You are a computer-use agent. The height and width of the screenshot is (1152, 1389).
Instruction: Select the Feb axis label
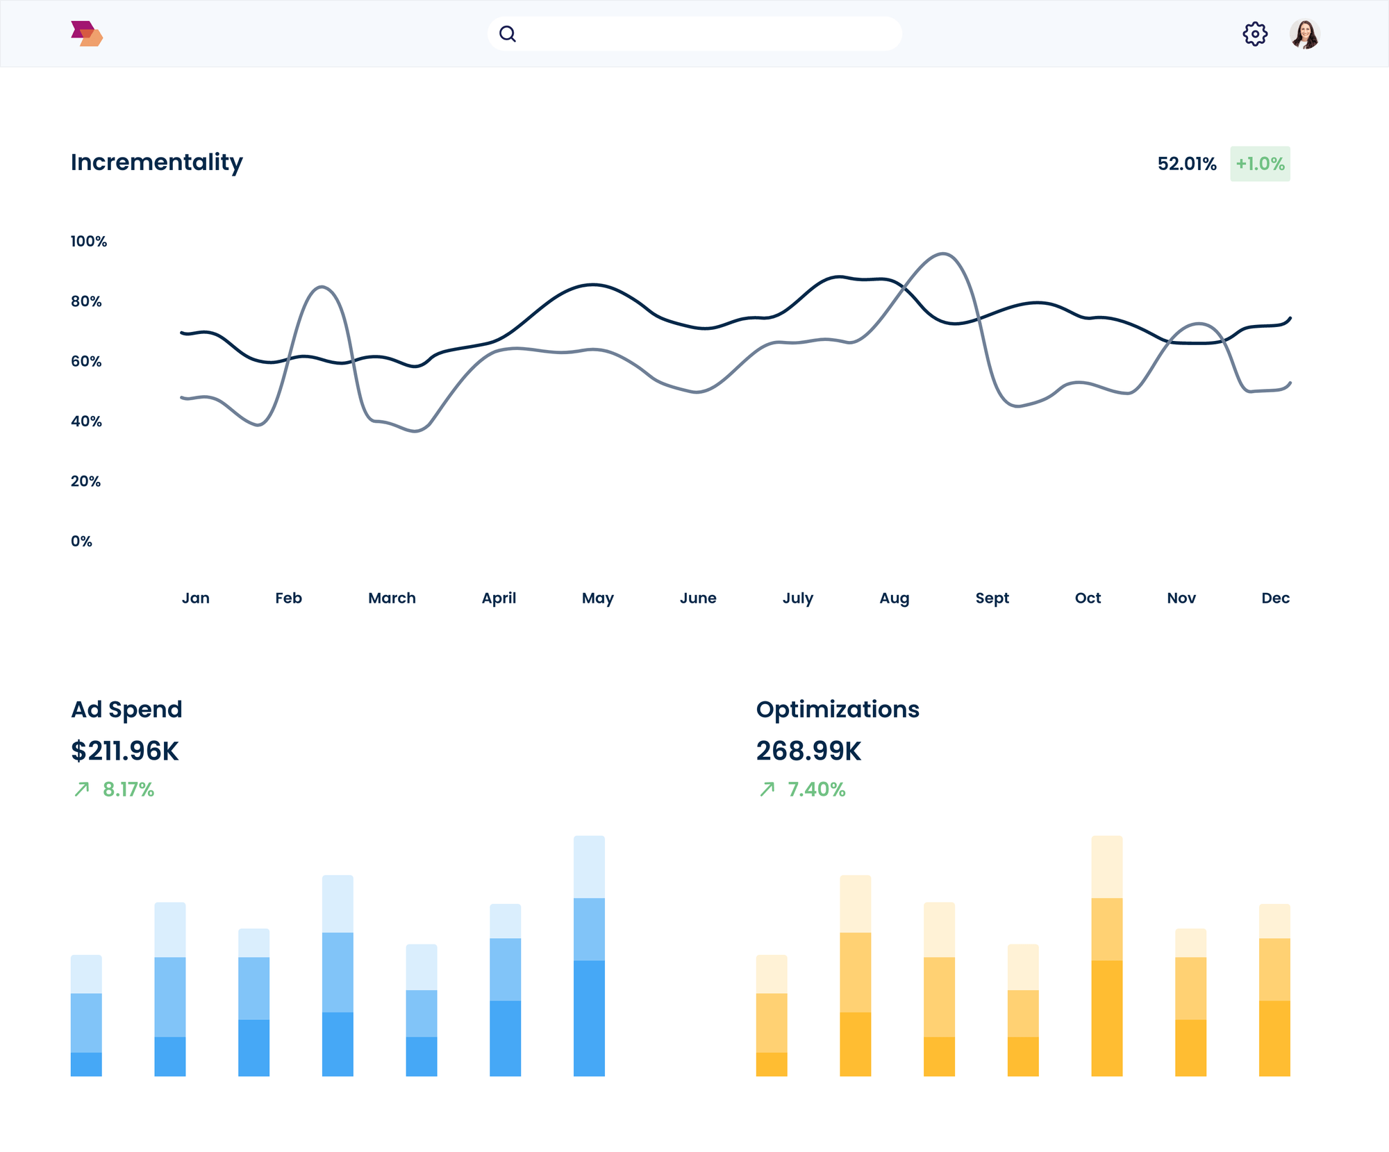(288, 598)
